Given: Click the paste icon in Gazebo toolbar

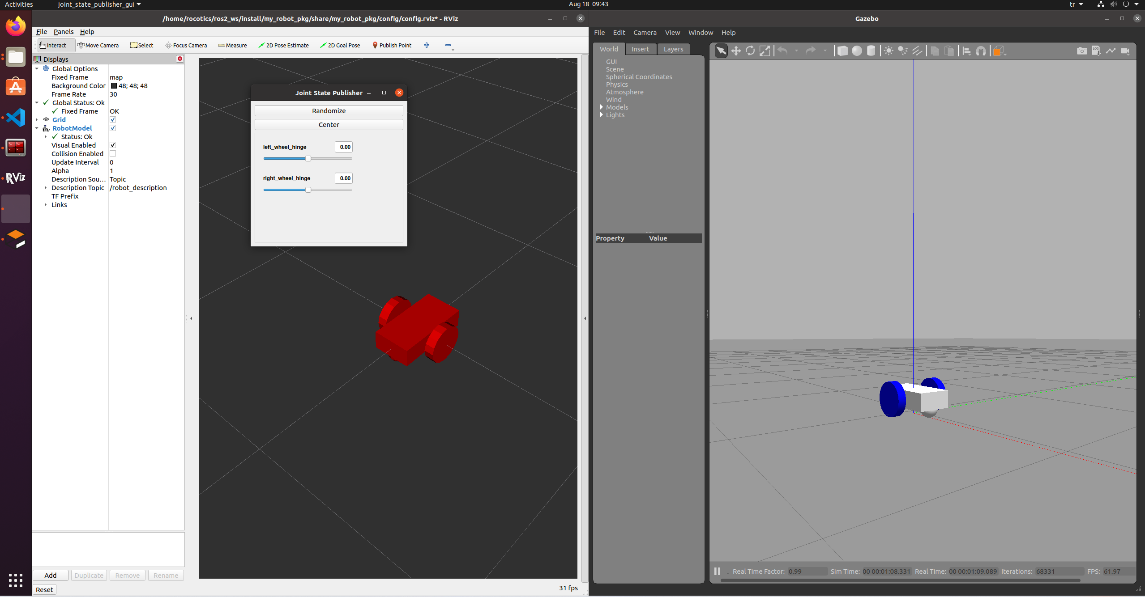Looking at the screenshot, I should (949, 51).
